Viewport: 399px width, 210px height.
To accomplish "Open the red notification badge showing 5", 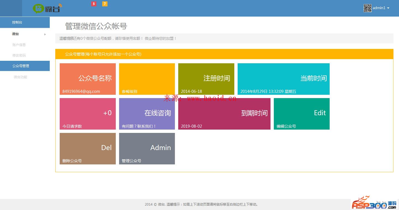I will point(94,4).
